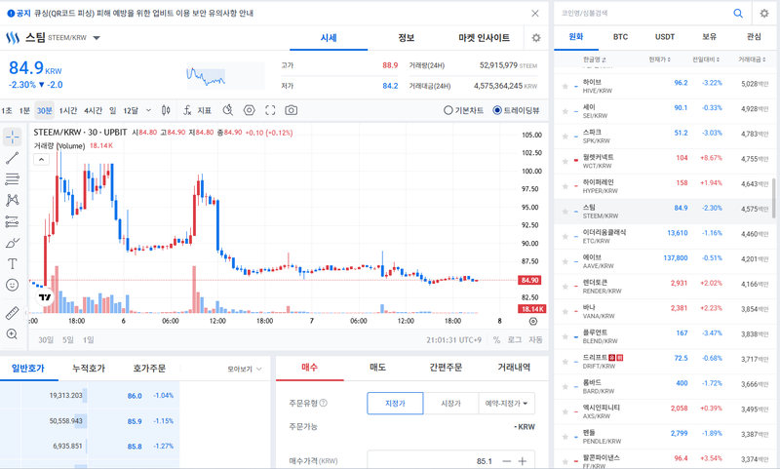The width and height of the screenshot is (780, 469).
Task: Choose 시장가 order type
Action: pyautogui.click(x=450, y=404)
